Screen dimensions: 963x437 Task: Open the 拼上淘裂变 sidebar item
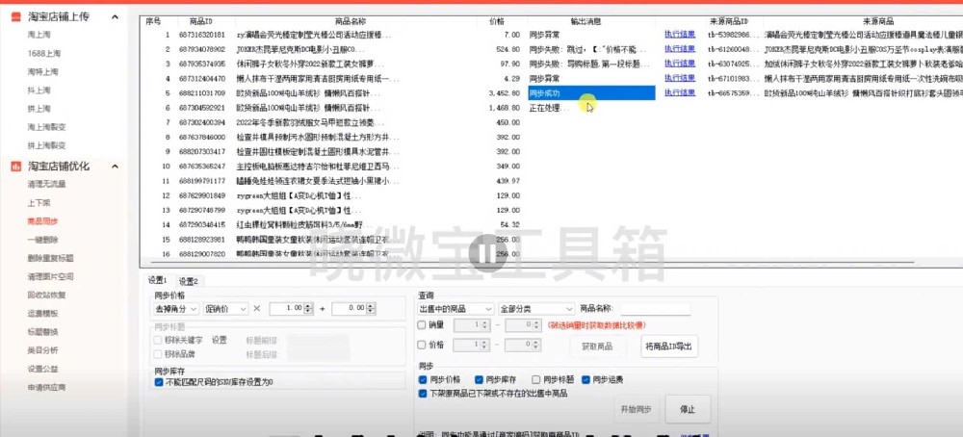coord(46,145)
